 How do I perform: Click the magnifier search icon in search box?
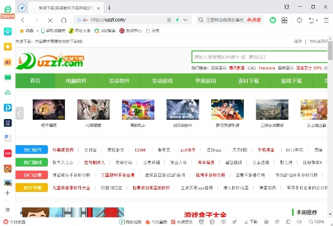[x=201, y=20]
